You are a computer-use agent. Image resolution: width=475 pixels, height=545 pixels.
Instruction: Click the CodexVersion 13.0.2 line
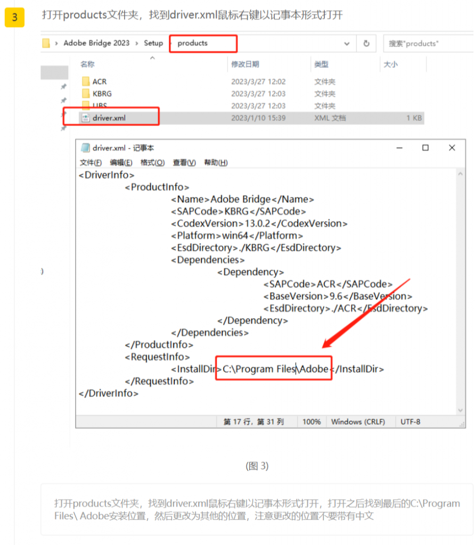point(259,224)
